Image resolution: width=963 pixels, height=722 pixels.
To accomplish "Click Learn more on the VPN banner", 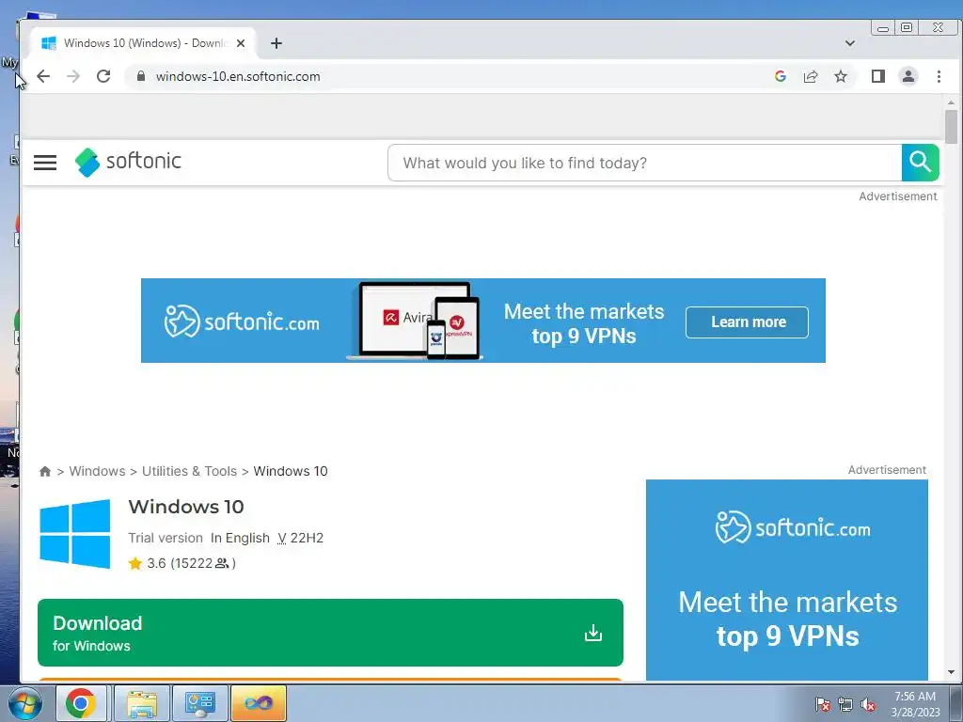I will pyautogui.click(x=747, y=322).
